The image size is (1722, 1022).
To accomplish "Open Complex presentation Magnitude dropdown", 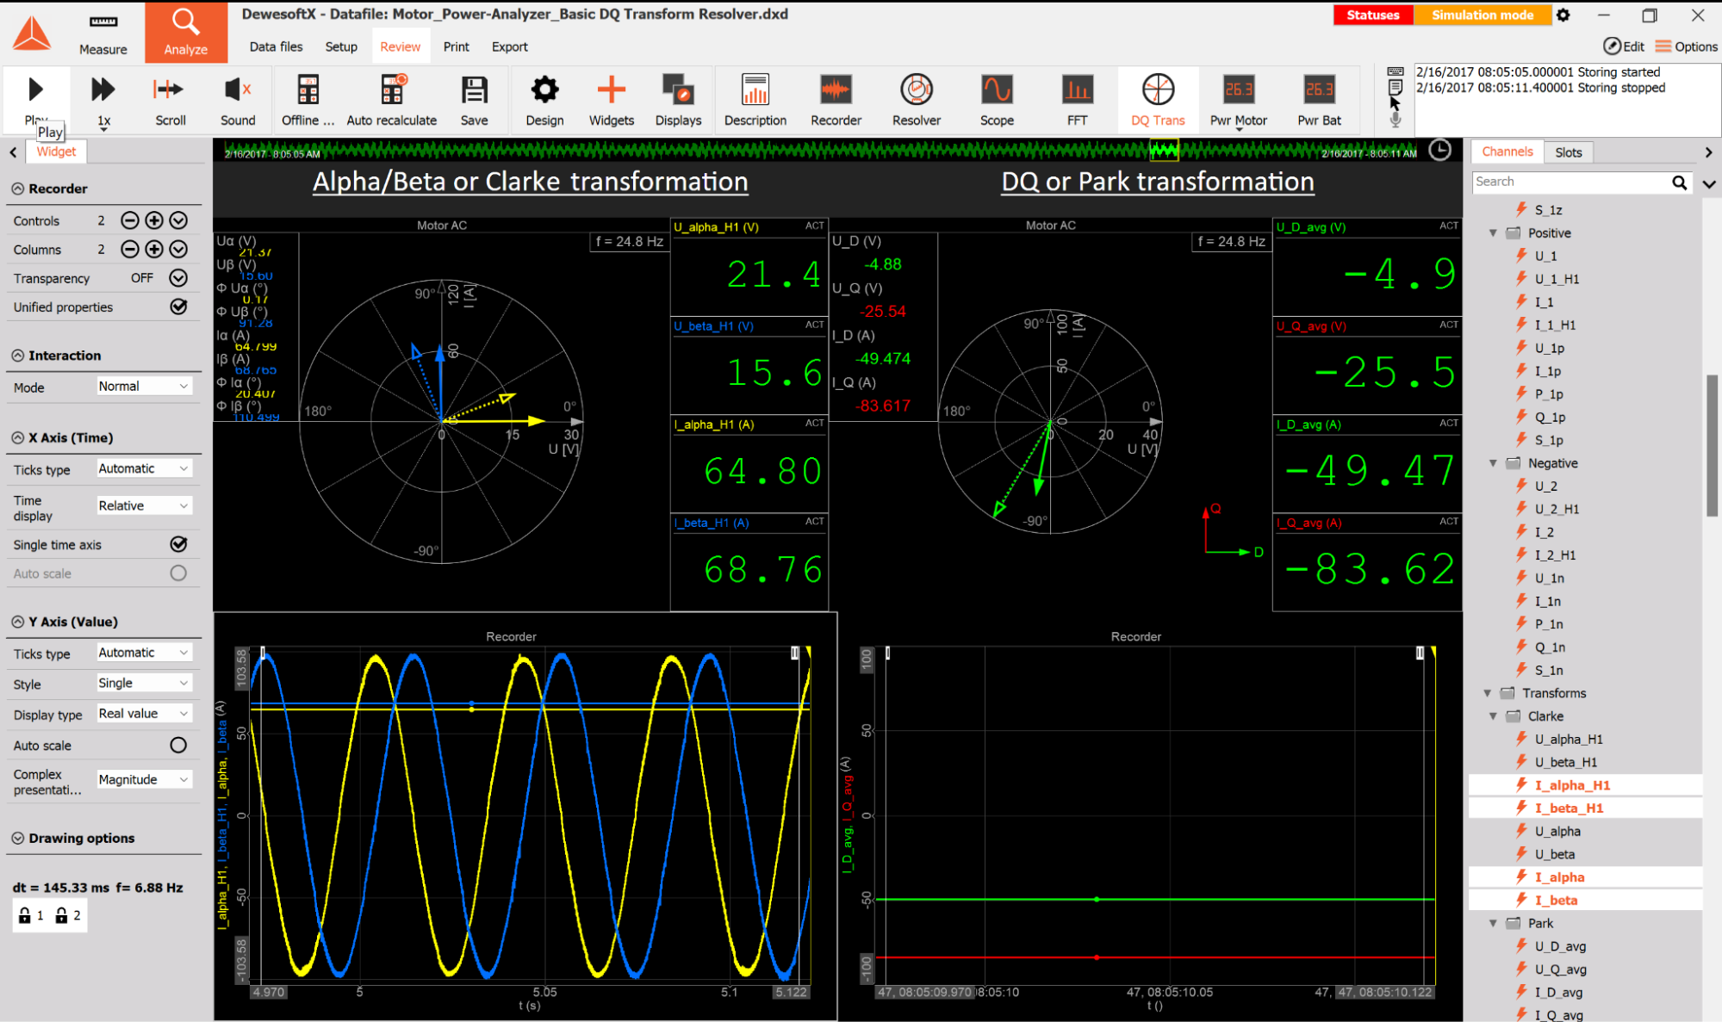I will [144, 779].
